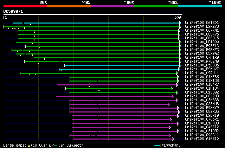Select the UniRef100_C1FIB4 label
Viewport: 225px width, 148px height.
202,89
